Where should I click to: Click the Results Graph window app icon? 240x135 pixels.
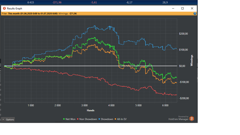[4, 9]
